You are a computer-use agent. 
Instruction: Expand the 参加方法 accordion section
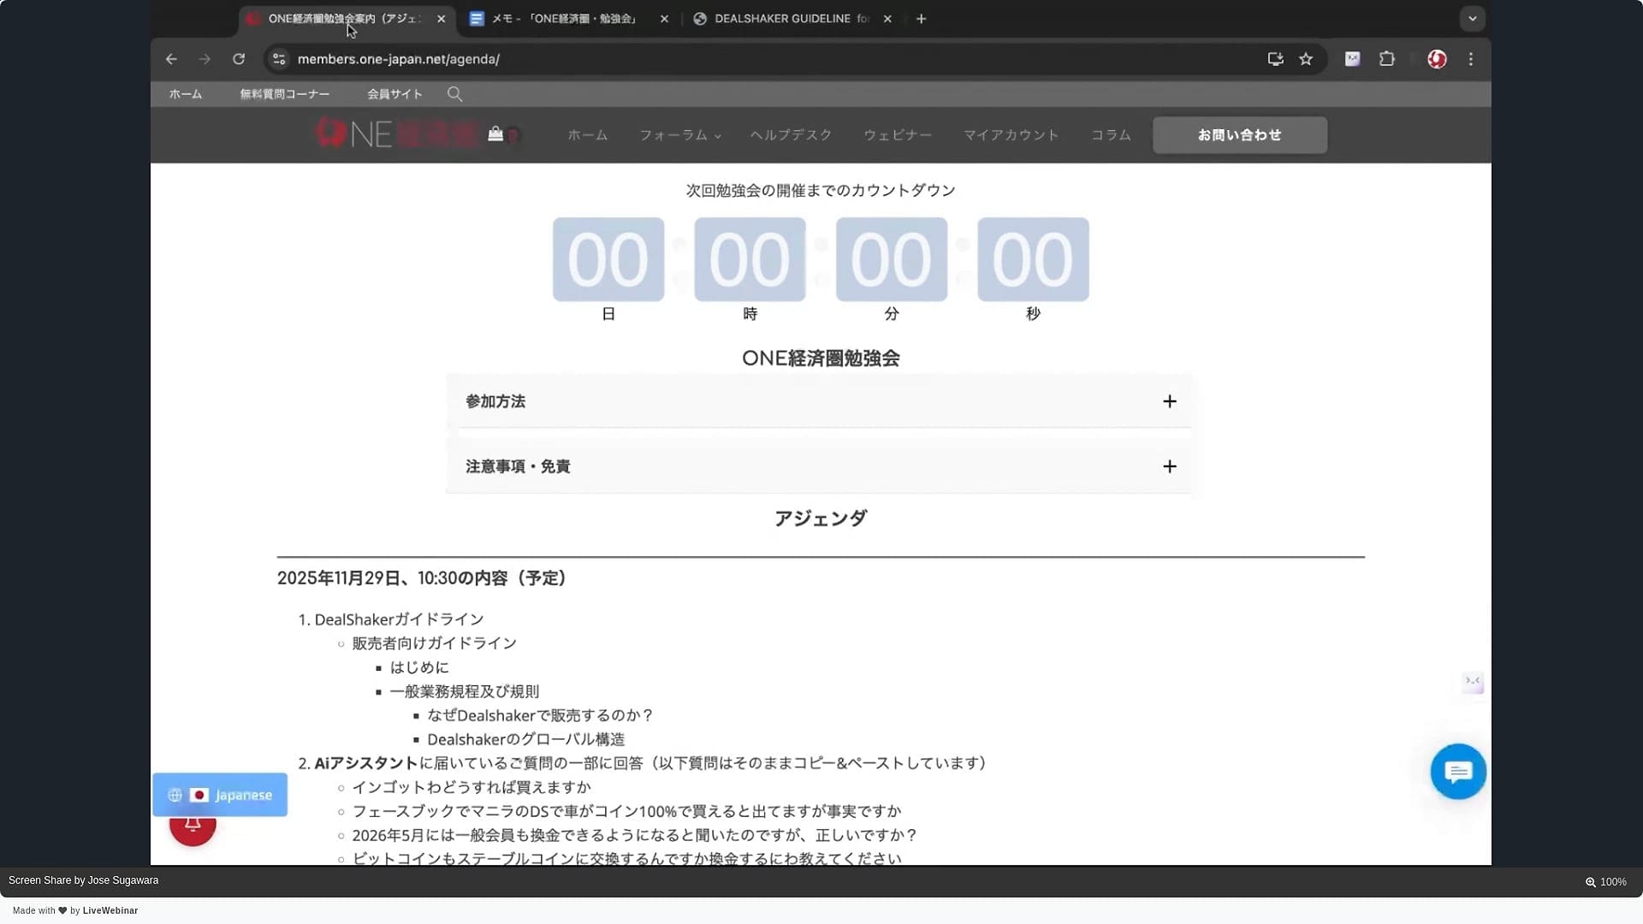(x=1169, y=401)
